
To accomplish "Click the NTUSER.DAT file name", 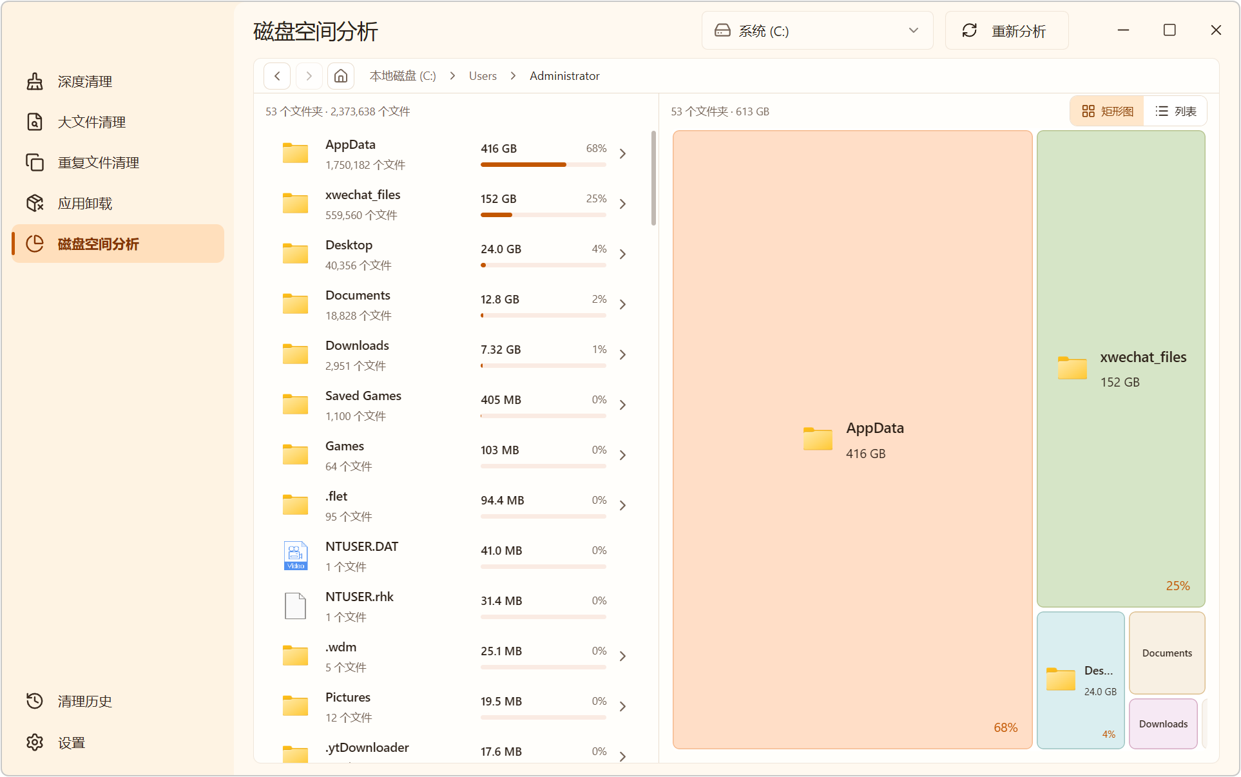I will coord(361,546).
